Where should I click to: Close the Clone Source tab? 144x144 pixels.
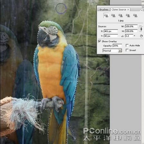click(x=128, y=10)
